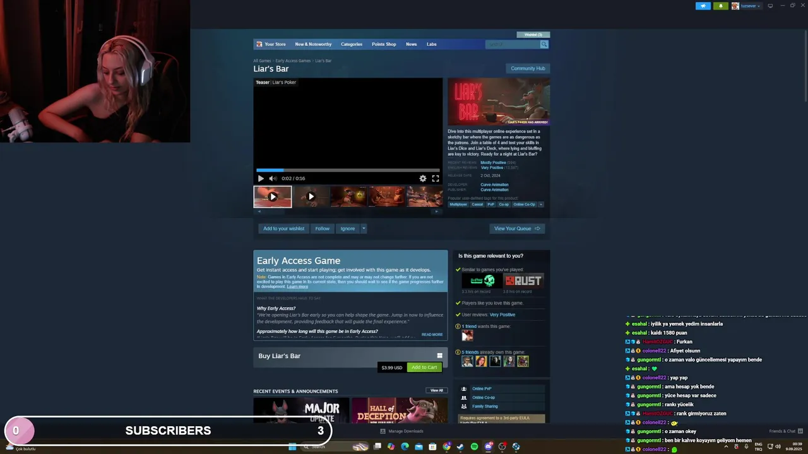Open Hall of Deception announcement
Viewport: 808px width, 454px height.
[399, 410]
